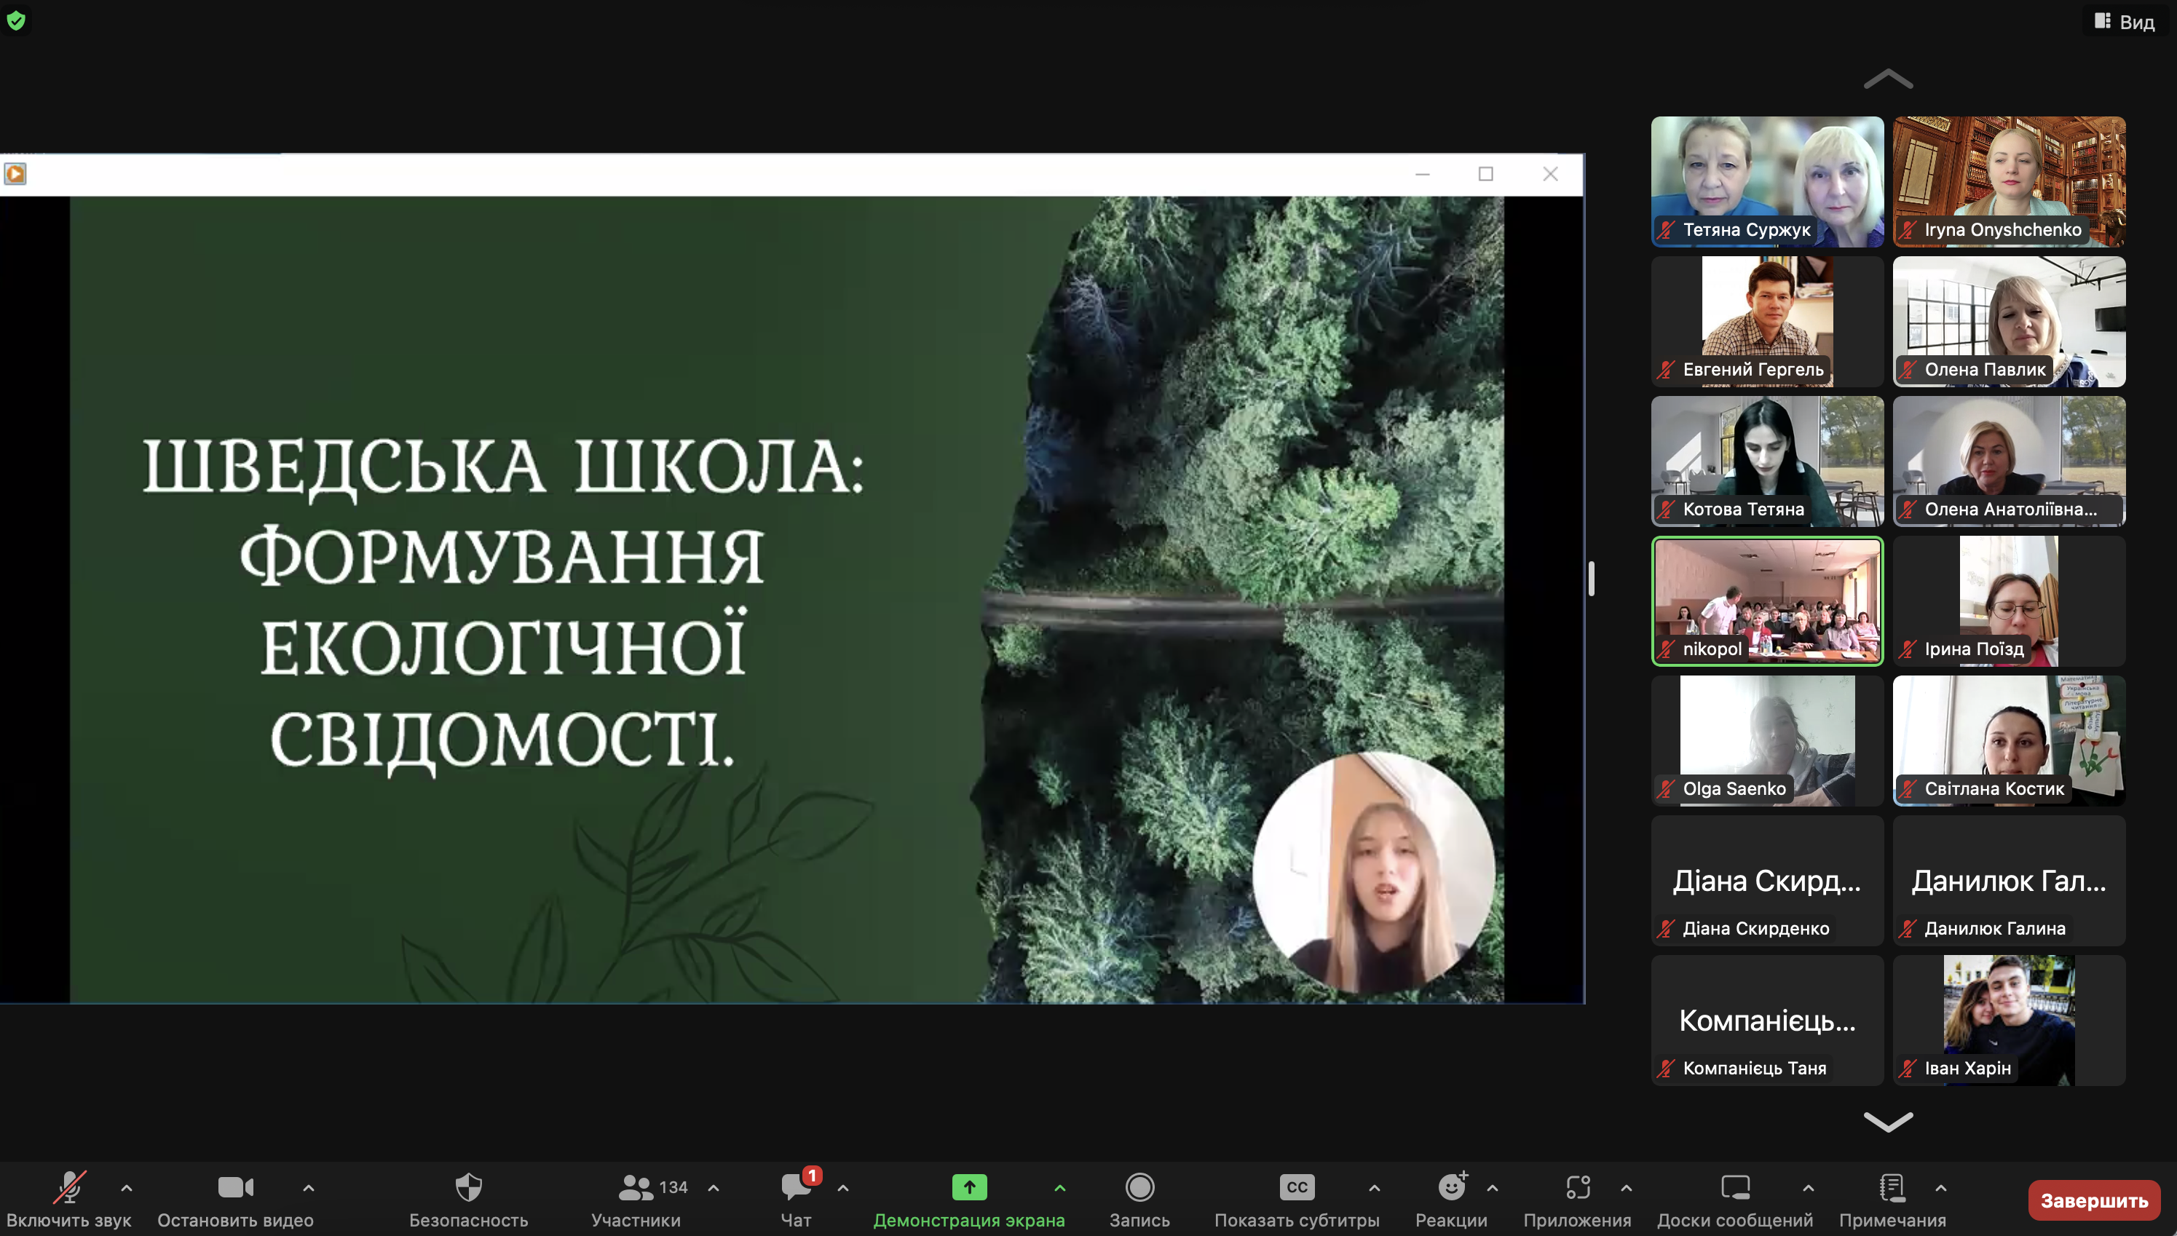Screen dimensions: 2177x1236
Task: Click the green encryption shield icon
Action: tap(16, 20)
